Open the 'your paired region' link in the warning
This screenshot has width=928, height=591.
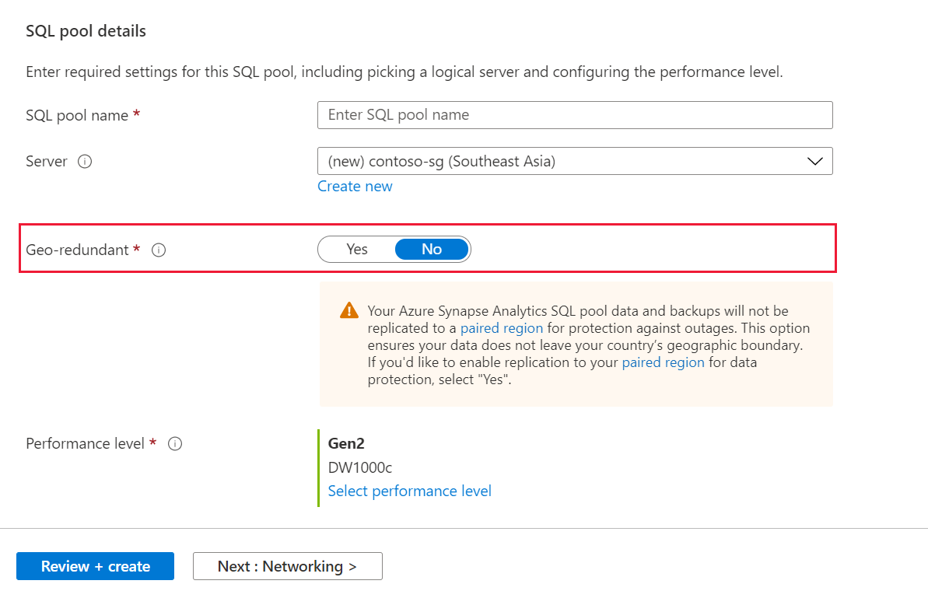tap(663, 362)
